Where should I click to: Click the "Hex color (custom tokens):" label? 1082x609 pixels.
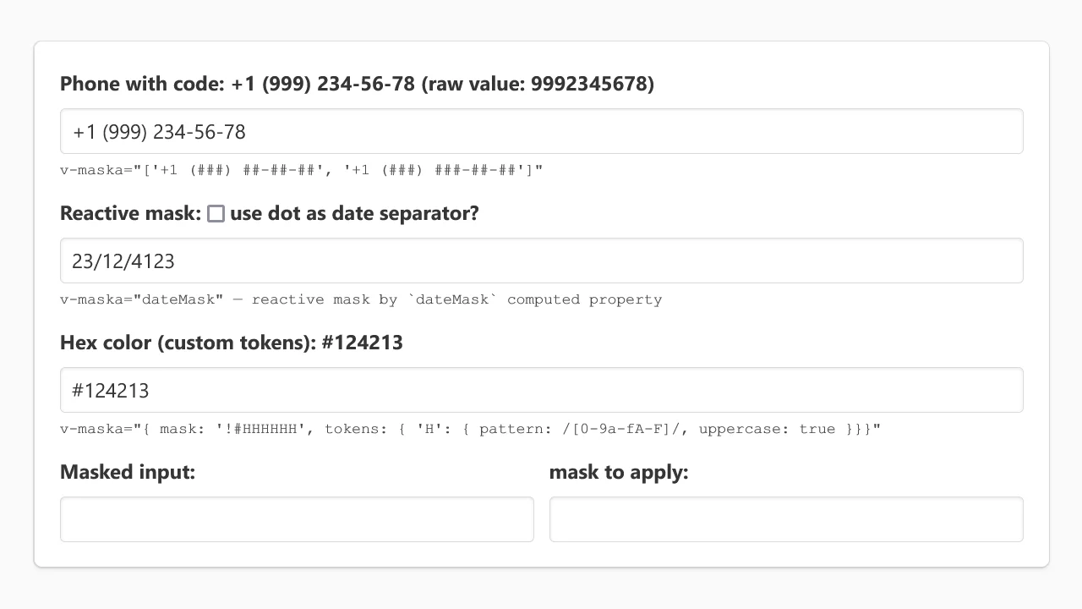click(x=188, y=343)
